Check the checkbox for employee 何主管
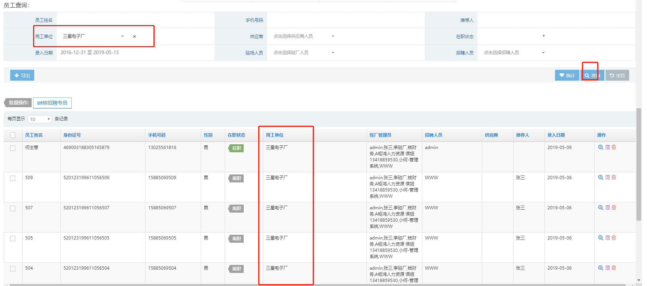 (13, 148)
